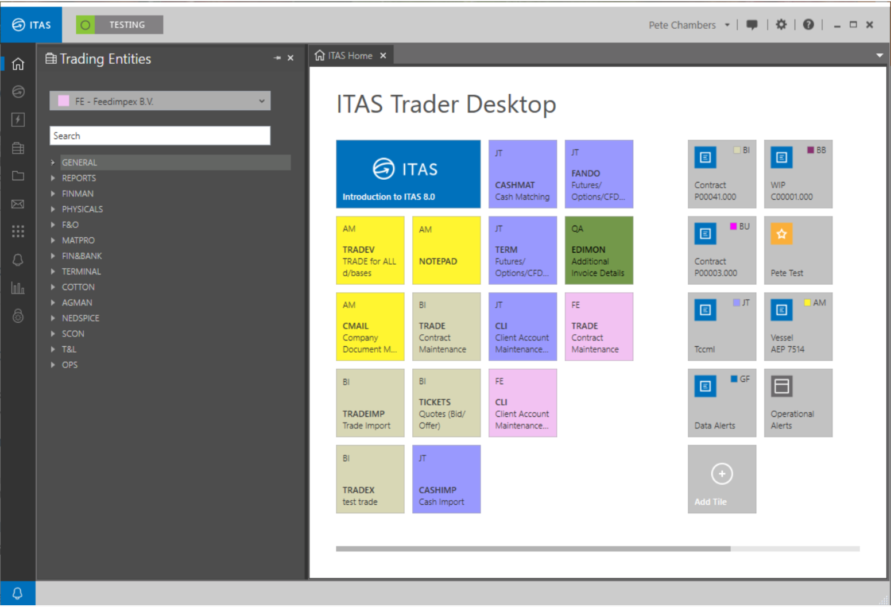The width and height of the screenshot is (891, 607).
Task: Click document icon on Data Alerts tile
Action: click(705, 386)
